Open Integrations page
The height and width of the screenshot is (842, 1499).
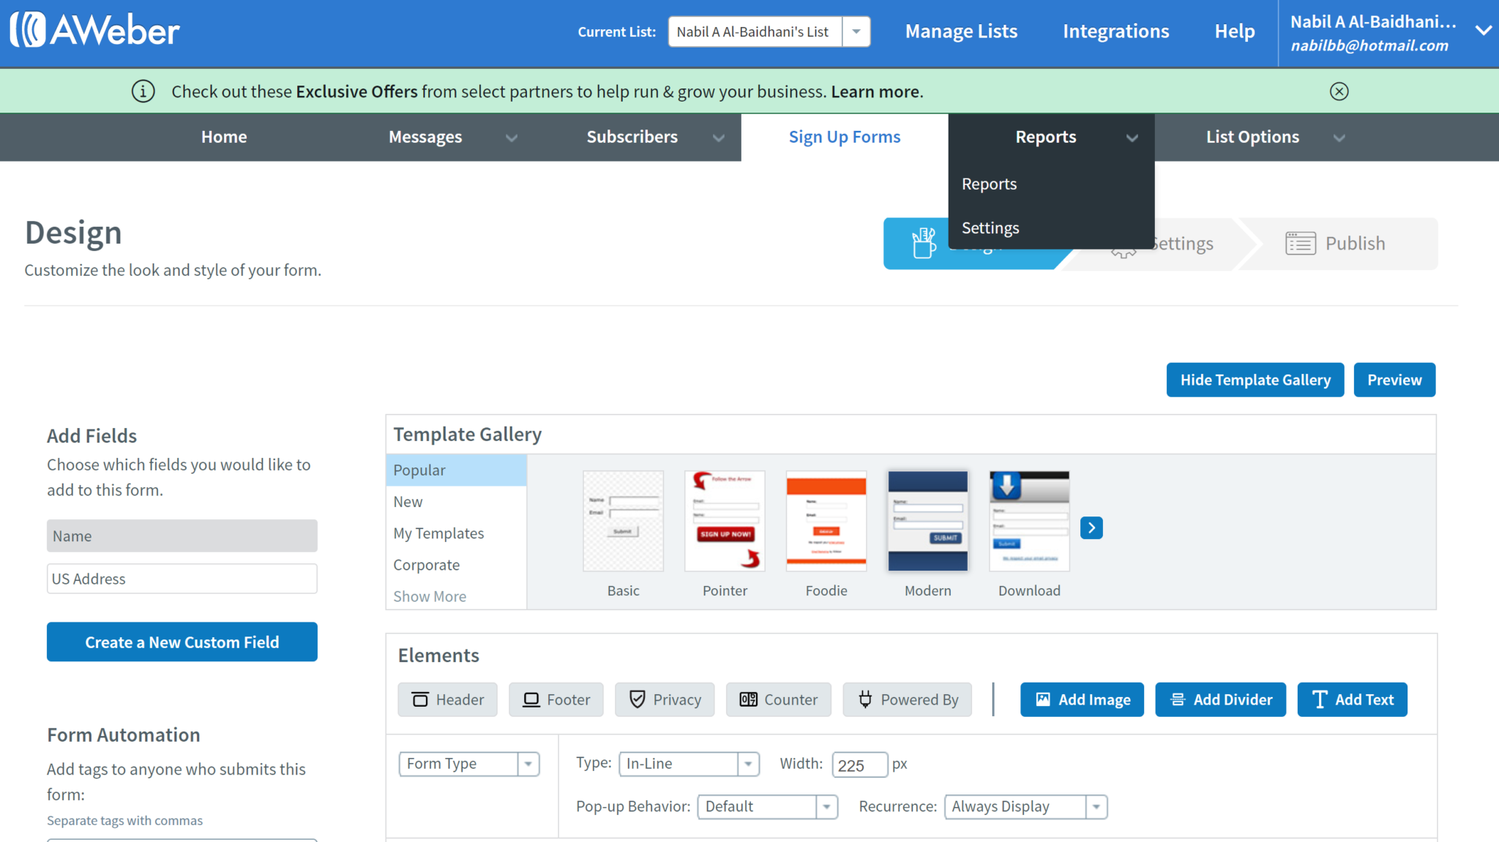1115,31
